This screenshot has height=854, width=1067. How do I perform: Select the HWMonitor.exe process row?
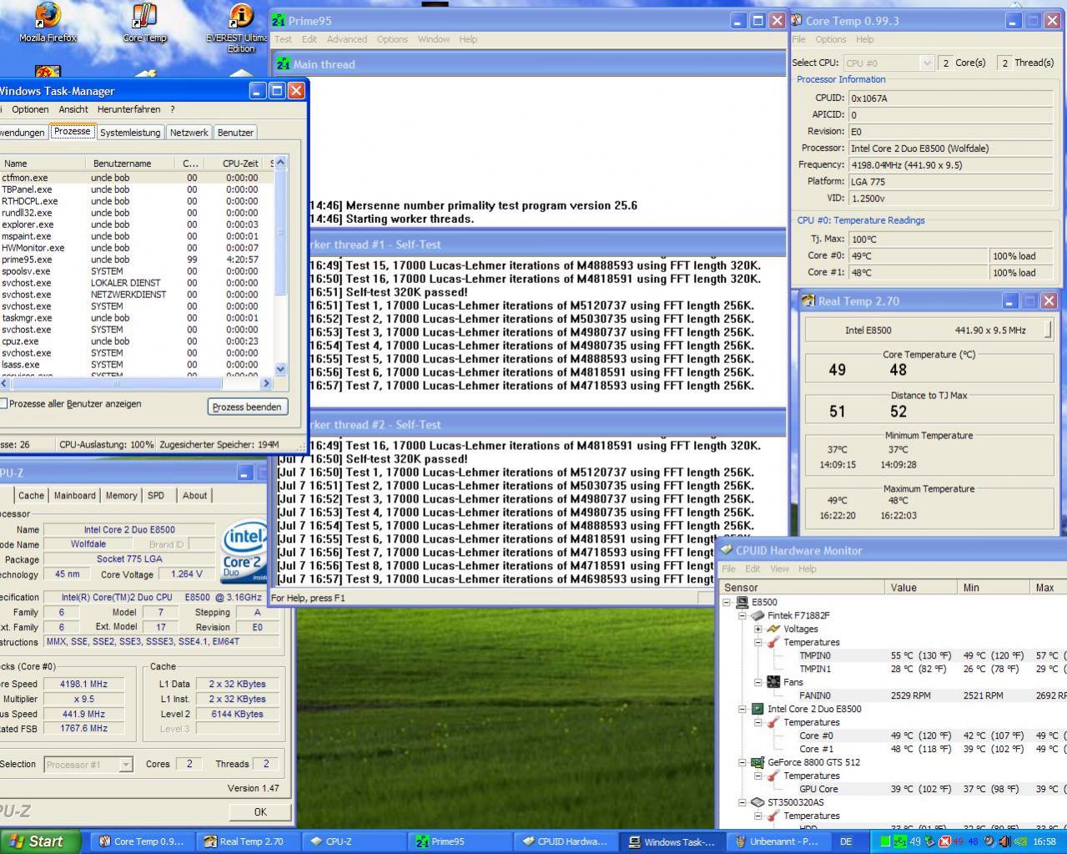[137, 248]
